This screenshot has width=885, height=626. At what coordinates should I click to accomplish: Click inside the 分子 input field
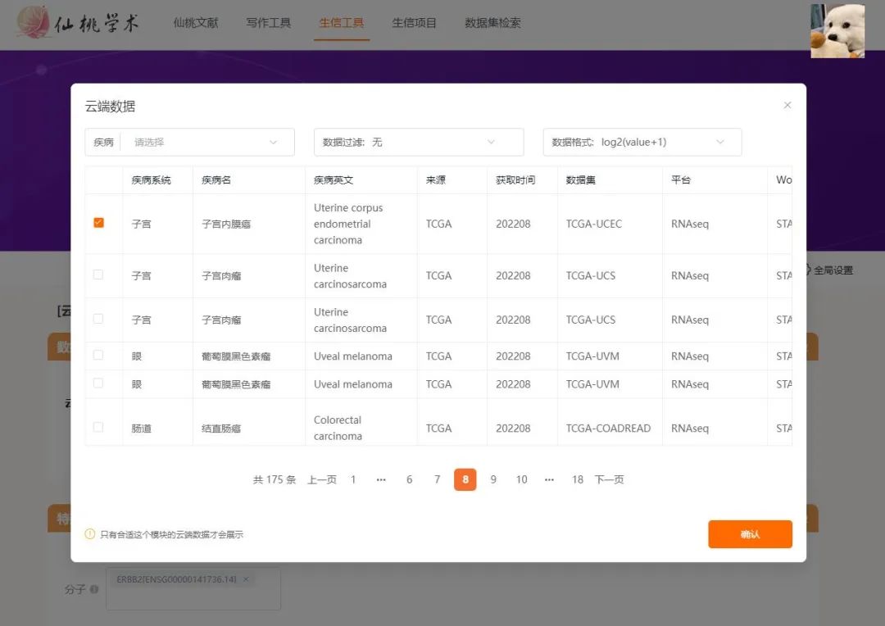pyautogui.click(x=193, y=589)
